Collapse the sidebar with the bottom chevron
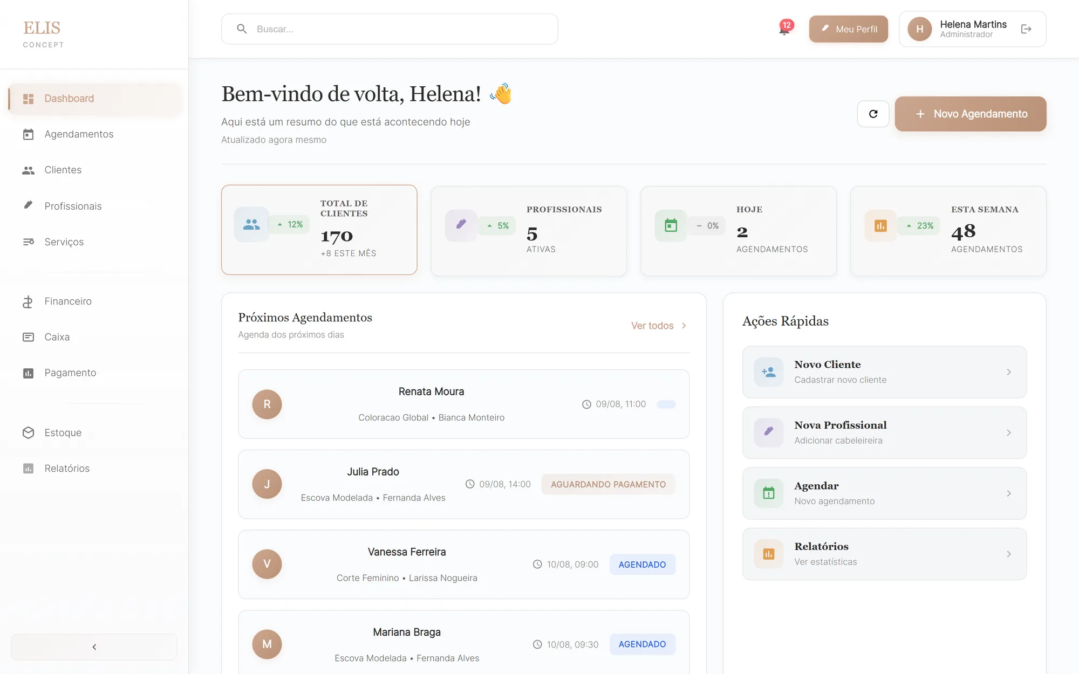Screen dimensions: 1079x674 [94, 647]
